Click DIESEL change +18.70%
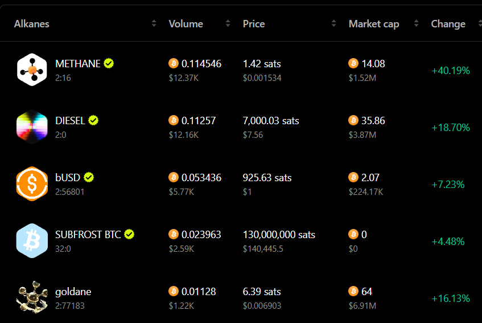 coord(451,128)
